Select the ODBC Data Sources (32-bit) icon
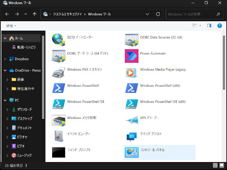This screenshot has height=170, width=227. coord(132,40)
